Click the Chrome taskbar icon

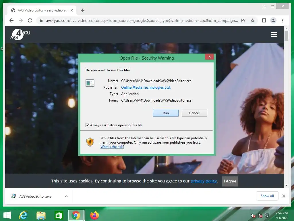pyautogui.click(x=76, y=215)
